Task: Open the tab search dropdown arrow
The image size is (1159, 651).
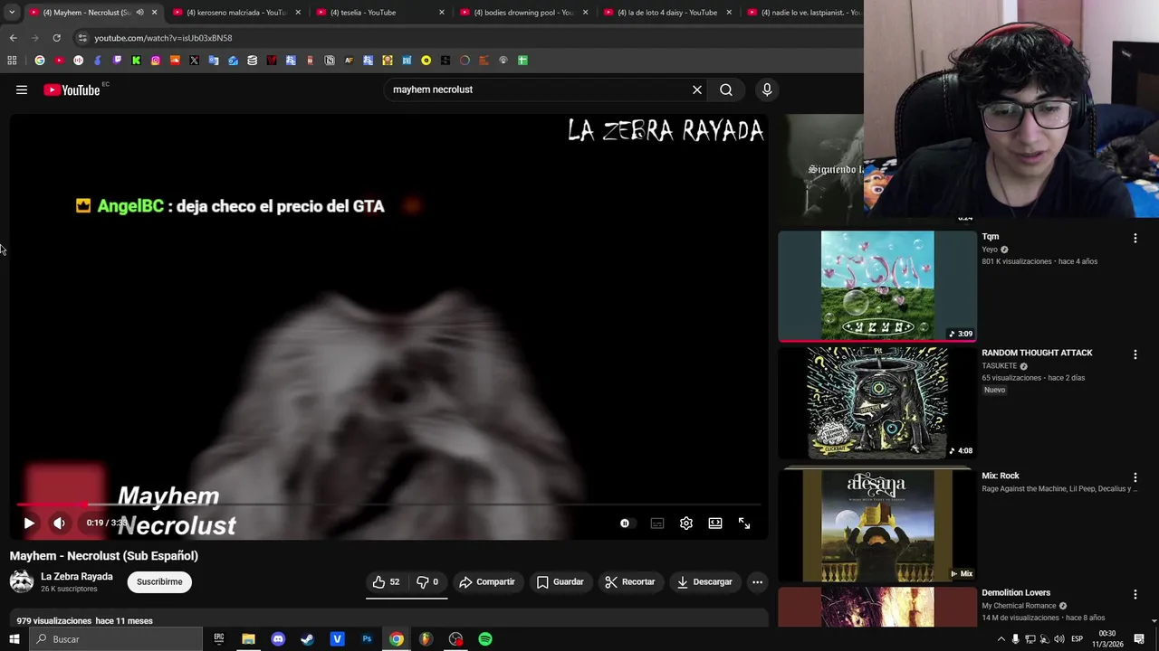Action: 11,13
